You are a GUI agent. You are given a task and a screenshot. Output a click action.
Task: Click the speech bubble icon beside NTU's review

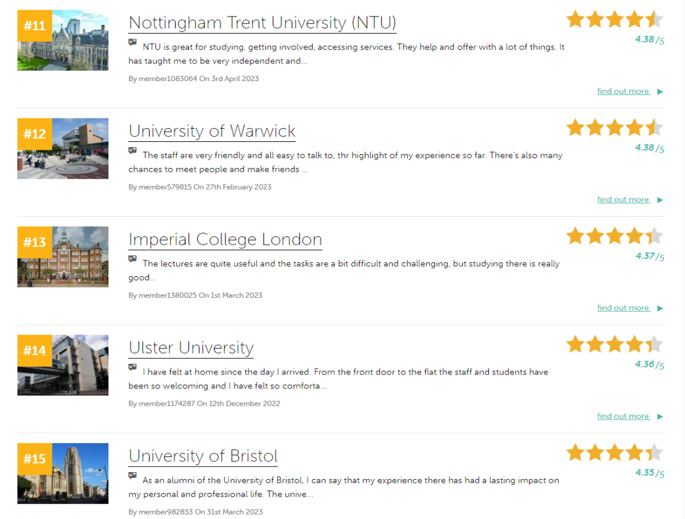(x=132, y=42)
